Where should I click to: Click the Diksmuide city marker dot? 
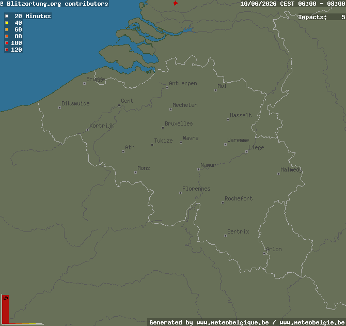coord(59,107)
